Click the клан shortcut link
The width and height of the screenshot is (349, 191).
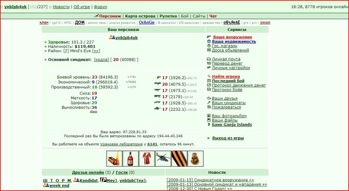(x=44, y=23)
